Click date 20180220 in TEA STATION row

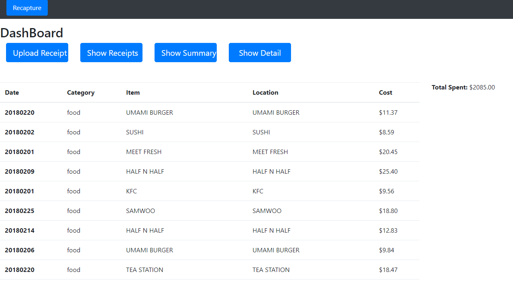click(x=20, y=270)
